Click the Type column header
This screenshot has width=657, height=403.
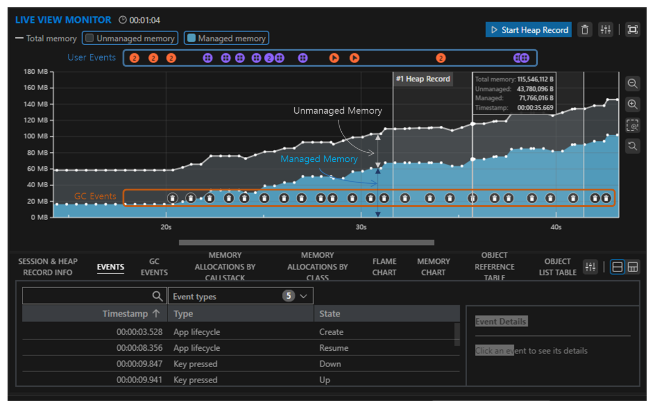click(183, 314)
